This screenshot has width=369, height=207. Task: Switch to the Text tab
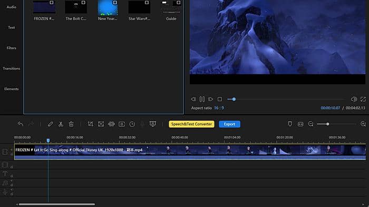click(x=11, y=27)
